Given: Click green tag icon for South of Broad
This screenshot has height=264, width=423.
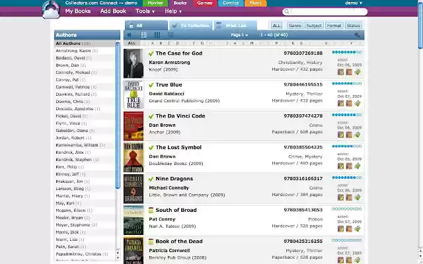Looking at the screenshot, I should click(x=358, y=229).
